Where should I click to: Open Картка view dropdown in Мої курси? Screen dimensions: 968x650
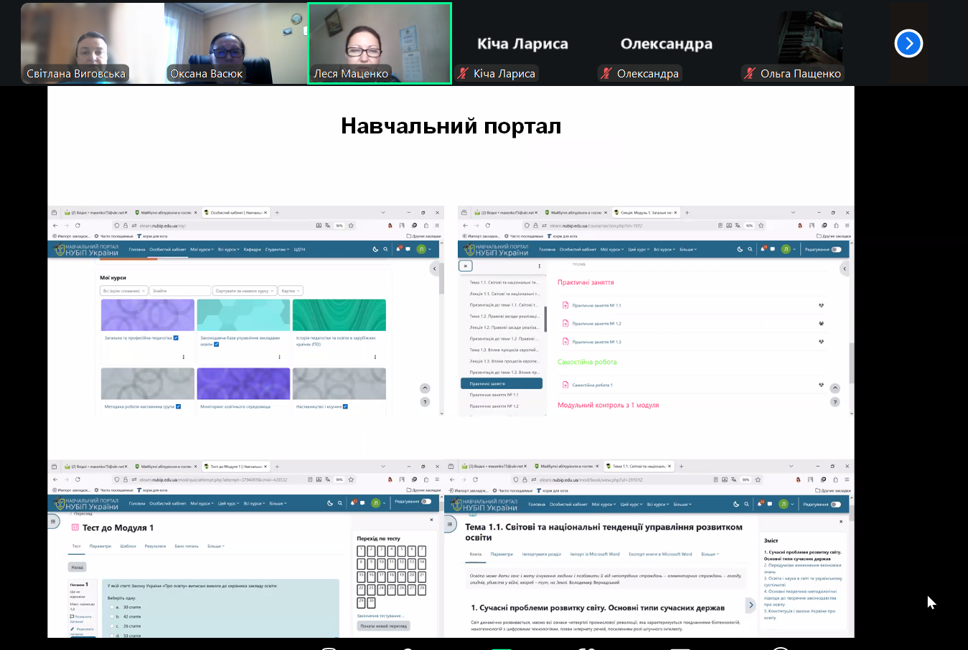pyautogui.click(x=291, y=291)
